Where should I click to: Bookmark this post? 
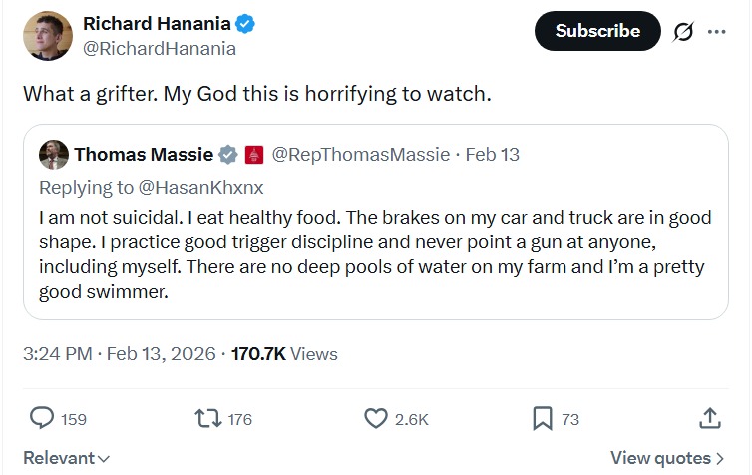coord(543,419)
